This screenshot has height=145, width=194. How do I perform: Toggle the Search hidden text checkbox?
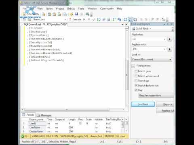pos(136,85)
